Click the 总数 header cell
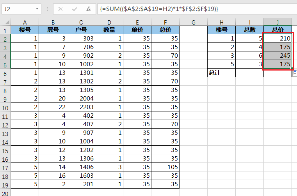The height and width of the screenshot is (196, 297). coord(250,30)
